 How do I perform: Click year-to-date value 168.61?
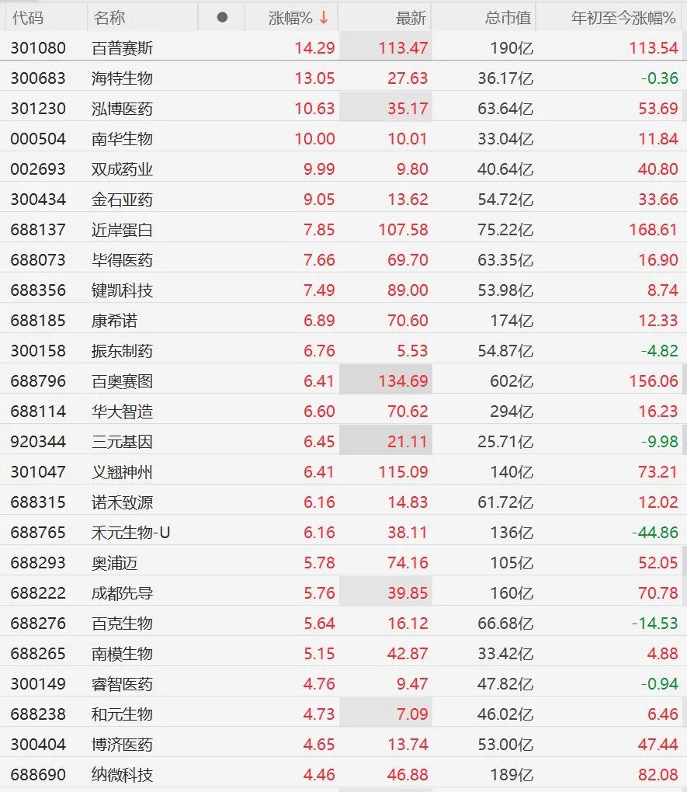(x=653, y=230)
